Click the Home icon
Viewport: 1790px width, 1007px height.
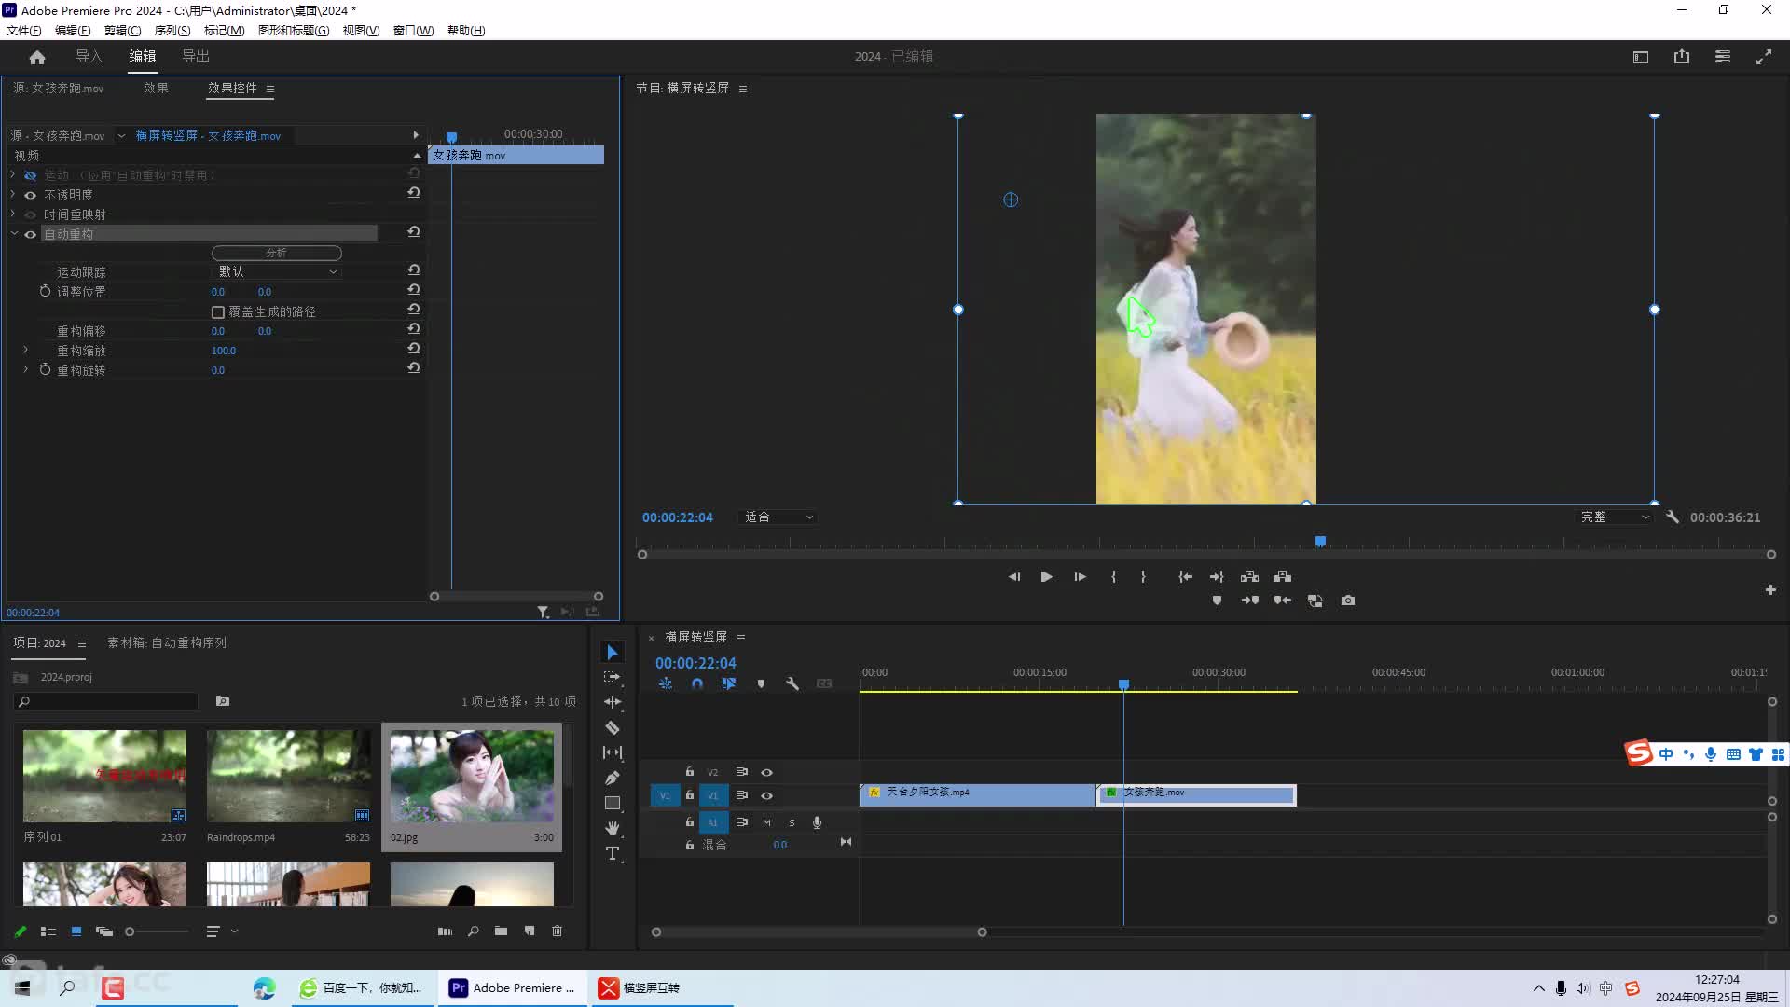pyautogui.click(x=37, y=57)
